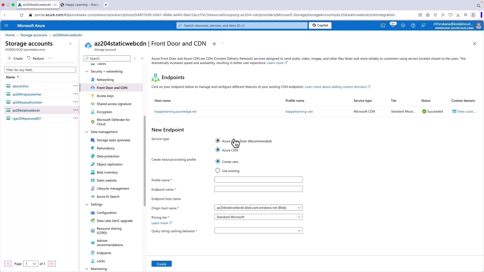Click the Profile name input field
The image size is (484, 272).
pos(258,180)
